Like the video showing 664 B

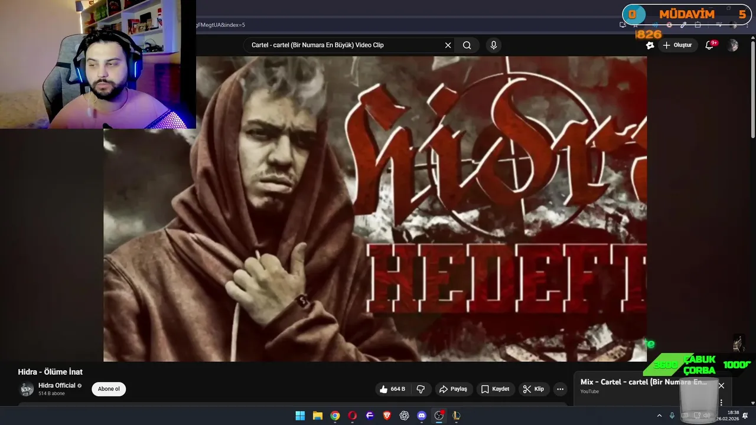[392, 389]
